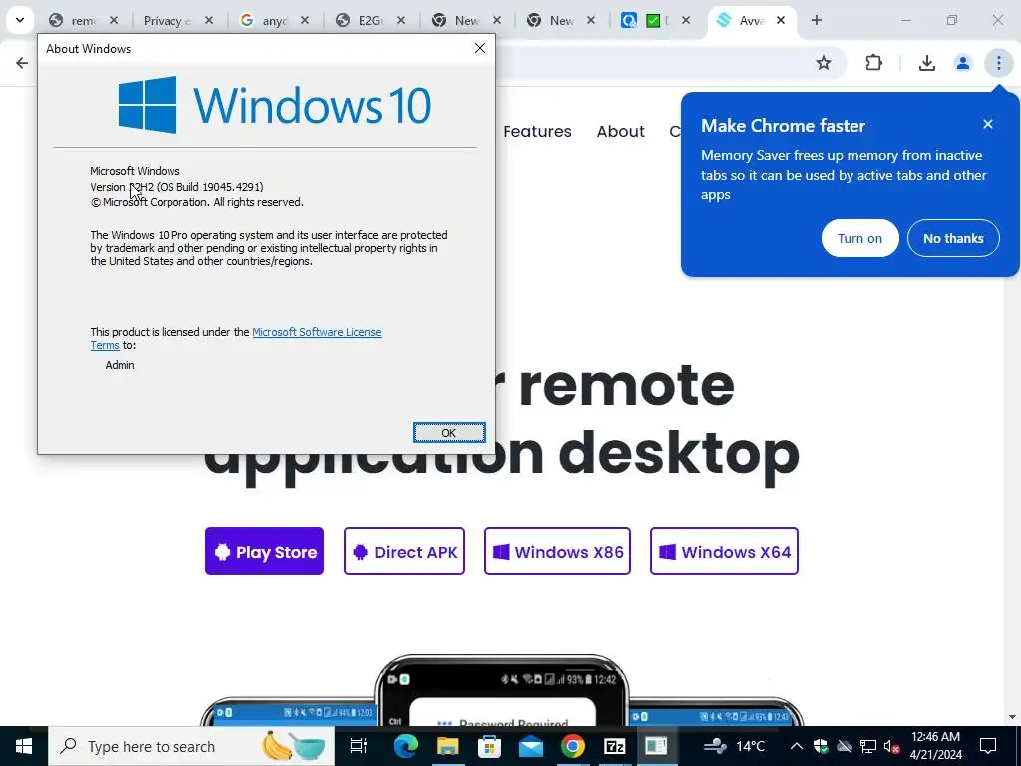This screenshot has width=1021, height=766.
Task: Open Task View on the taskbar
Action: pos(359,746)
